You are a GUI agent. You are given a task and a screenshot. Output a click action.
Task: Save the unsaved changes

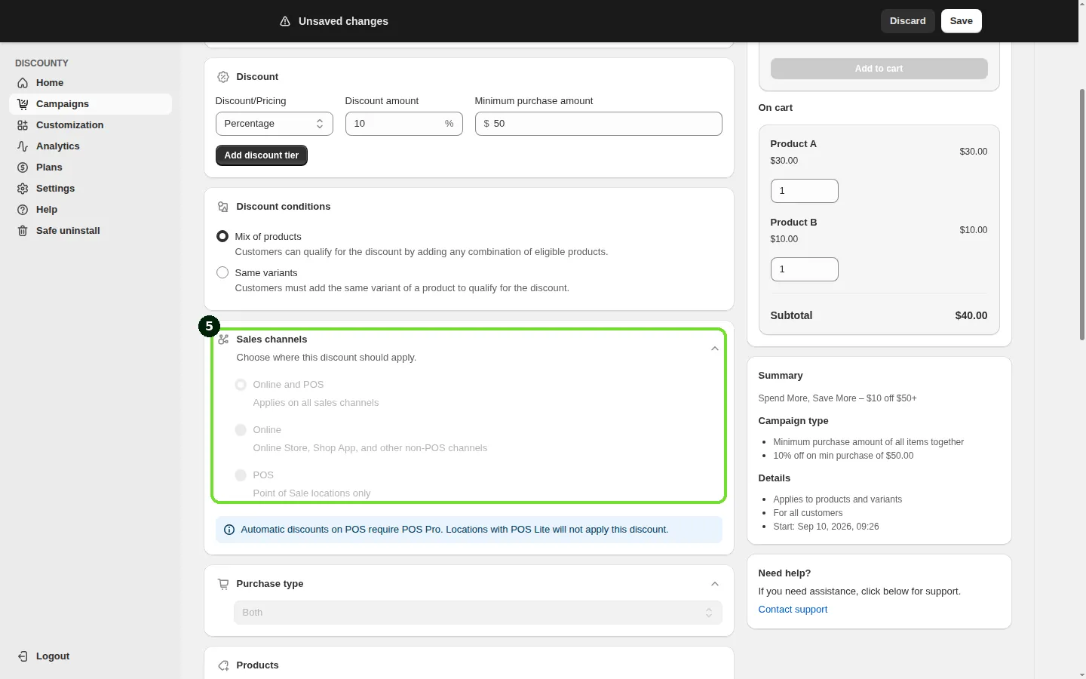tap(962, 21)
